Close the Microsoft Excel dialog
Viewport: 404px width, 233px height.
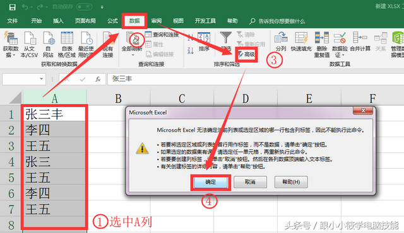click(363, 110)
